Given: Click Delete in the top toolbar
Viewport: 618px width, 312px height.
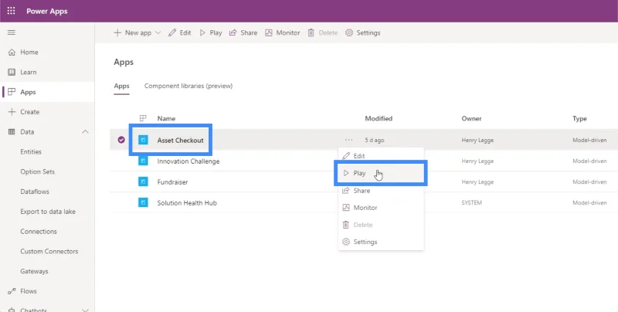Looking at the screenshot, I should (322, 32).
